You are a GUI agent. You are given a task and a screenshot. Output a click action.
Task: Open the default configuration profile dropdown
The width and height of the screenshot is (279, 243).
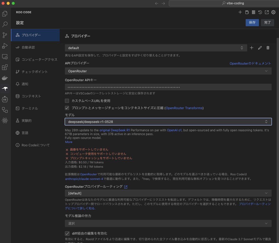pos(156,48)
